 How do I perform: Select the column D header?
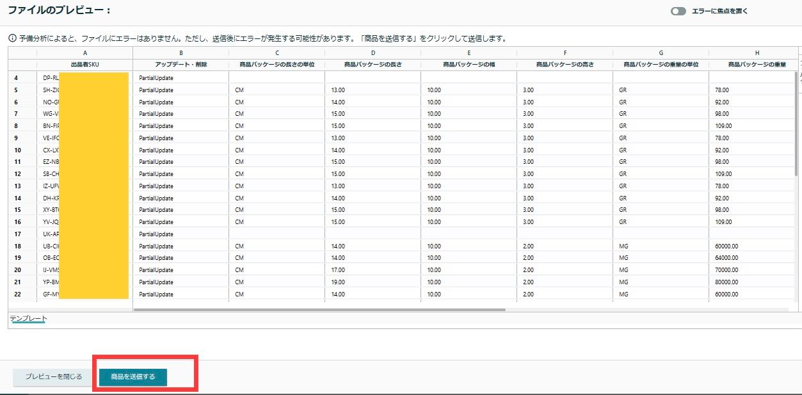373,53
